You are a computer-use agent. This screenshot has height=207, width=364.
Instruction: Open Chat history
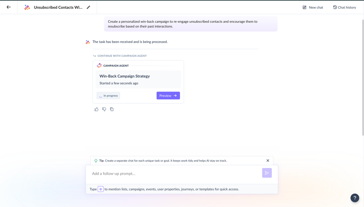click(x=344, y=7)
